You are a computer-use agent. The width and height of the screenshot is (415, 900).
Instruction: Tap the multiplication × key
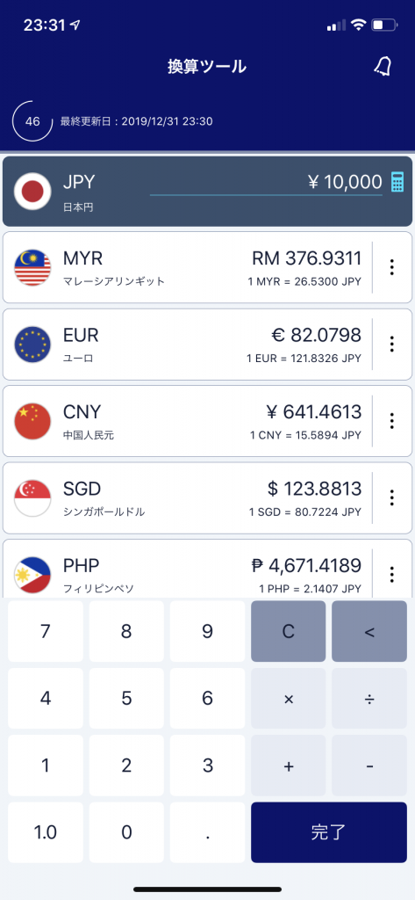[289, 699]
